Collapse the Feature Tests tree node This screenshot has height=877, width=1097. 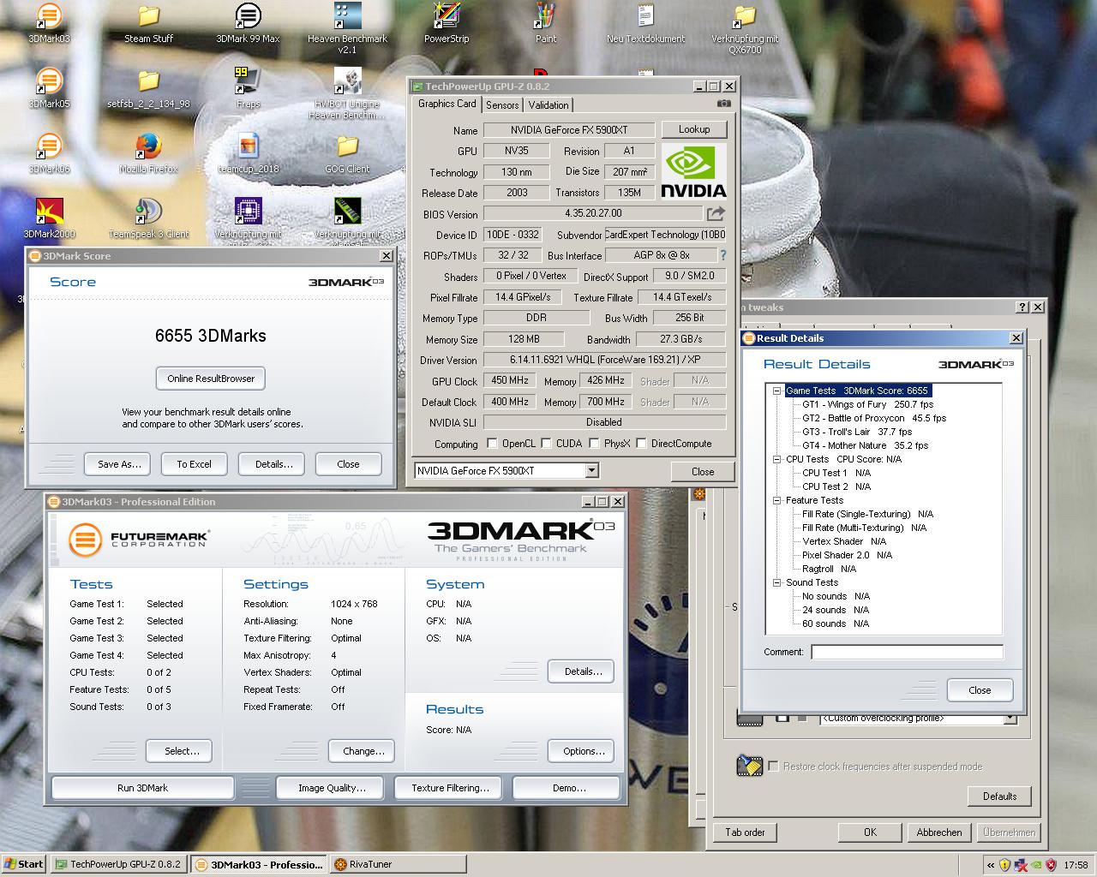[x=776, y=500]
